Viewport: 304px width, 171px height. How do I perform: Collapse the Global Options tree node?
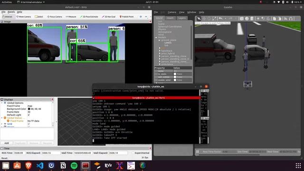tap(2, 103)
